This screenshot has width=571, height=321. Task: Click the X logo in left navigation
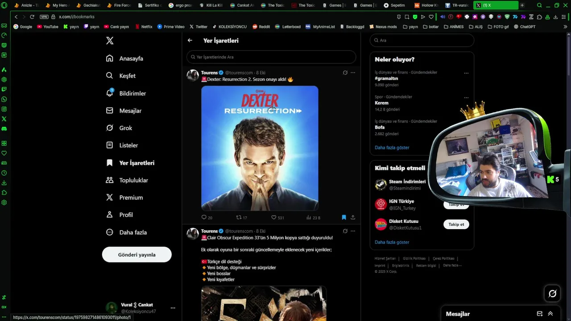(x=110, y=41)
